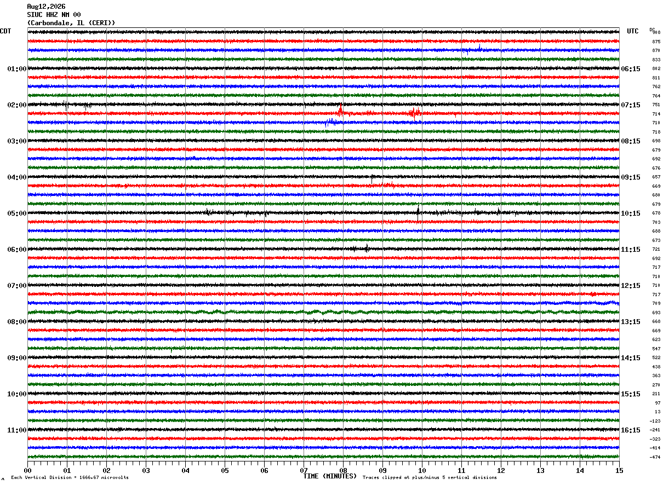Click the Aug12,2026 date header
This screenshot has height=485, width=663.
[x=46, y=7]
